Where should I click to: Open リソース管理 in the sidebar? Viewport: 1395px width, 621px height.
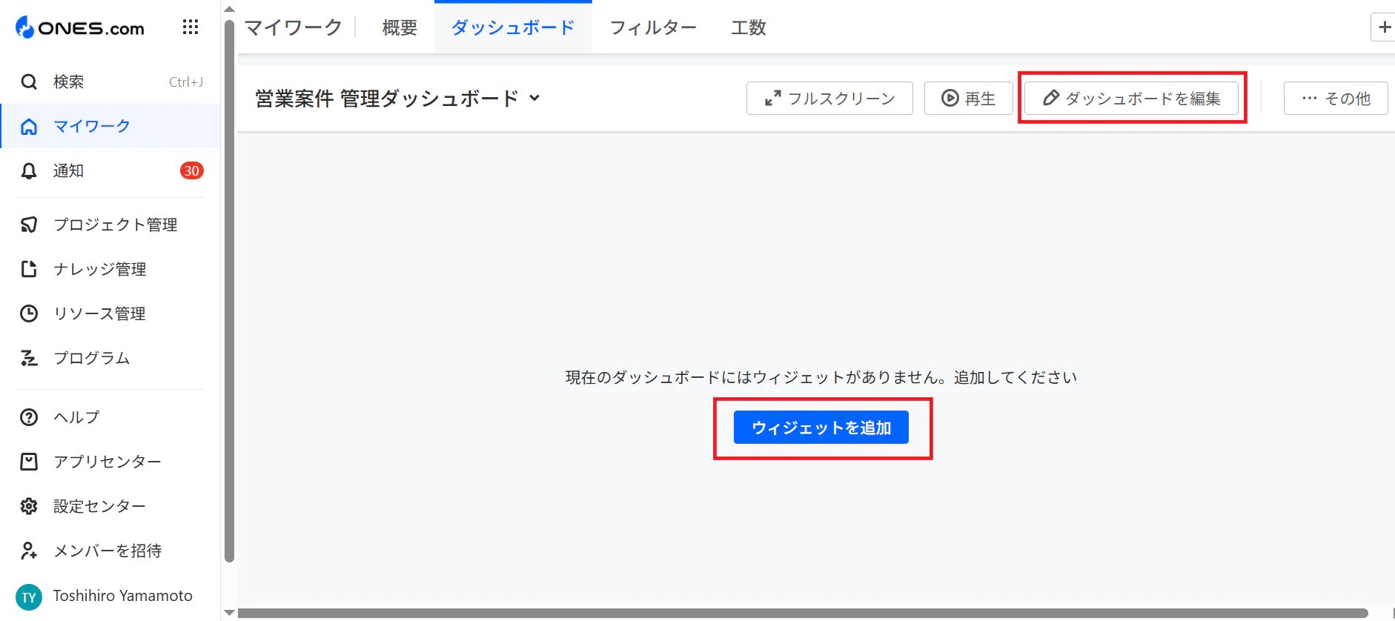tap(110, 313)
